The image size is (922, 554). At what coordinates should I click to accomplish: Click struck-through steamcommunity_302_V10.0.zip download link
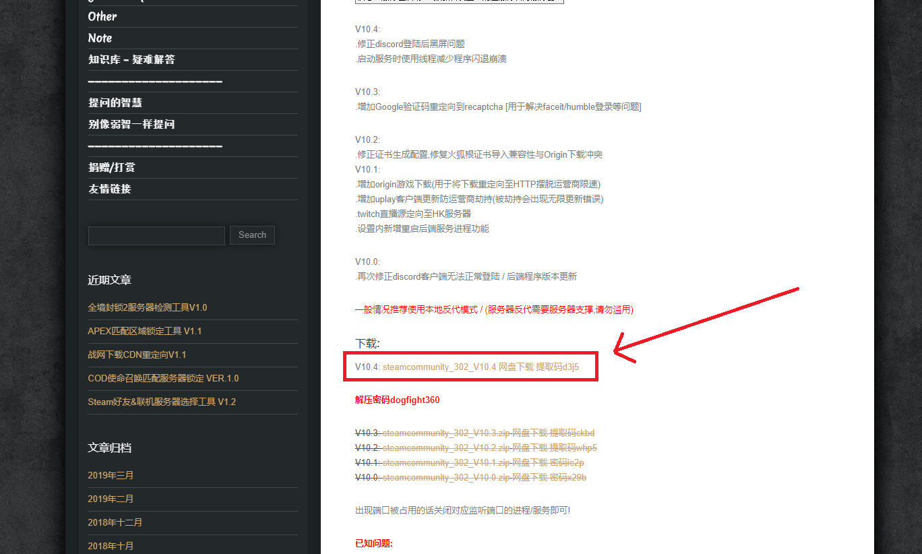click(x=484, y=477)
